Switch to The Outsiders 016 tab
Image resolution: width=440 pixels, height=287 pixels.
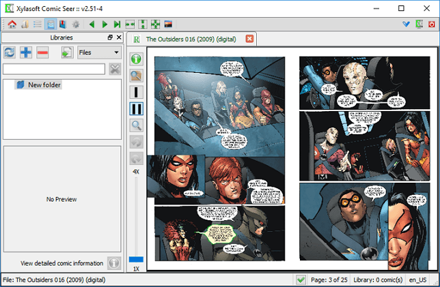(191, 40)
